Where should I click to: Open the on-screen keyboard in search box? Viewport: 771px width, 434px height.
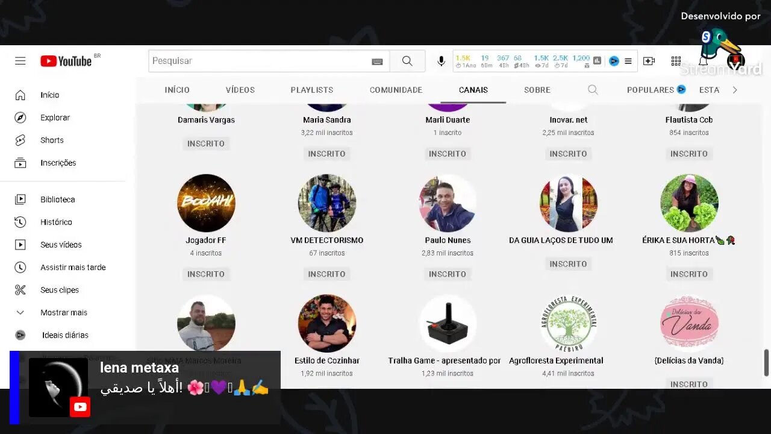(x=377, y=61)
